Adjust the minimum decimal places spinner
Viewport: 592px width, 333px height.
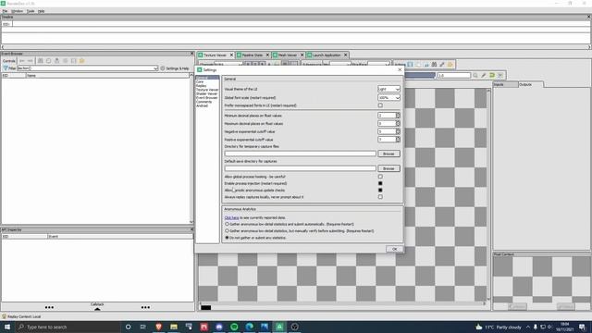pyautogui.click(x=388, y=115)
